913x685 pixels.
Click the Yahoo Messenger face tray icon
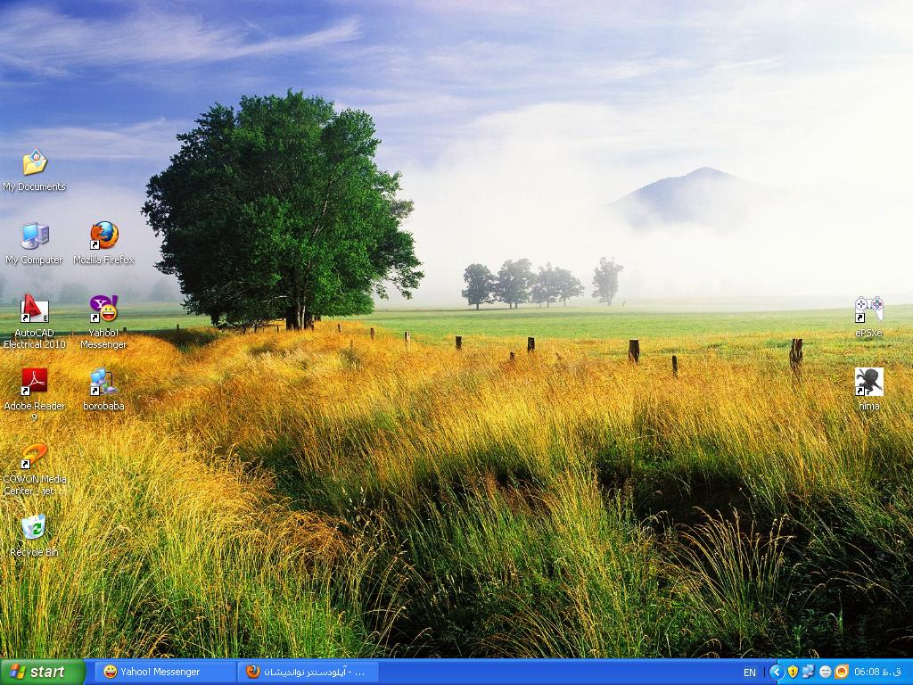coord(825,672)
